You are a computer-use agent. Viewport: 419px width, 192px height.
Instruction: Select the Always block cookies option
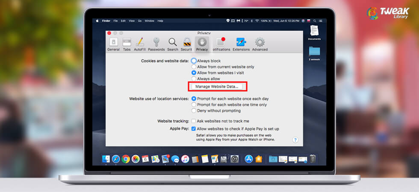(x=194, y=61)
